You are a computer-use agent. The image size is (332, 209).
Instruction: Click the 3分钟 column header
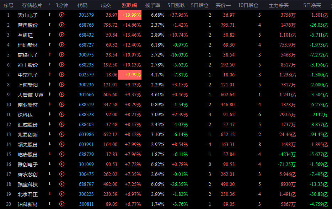[62, 5]
